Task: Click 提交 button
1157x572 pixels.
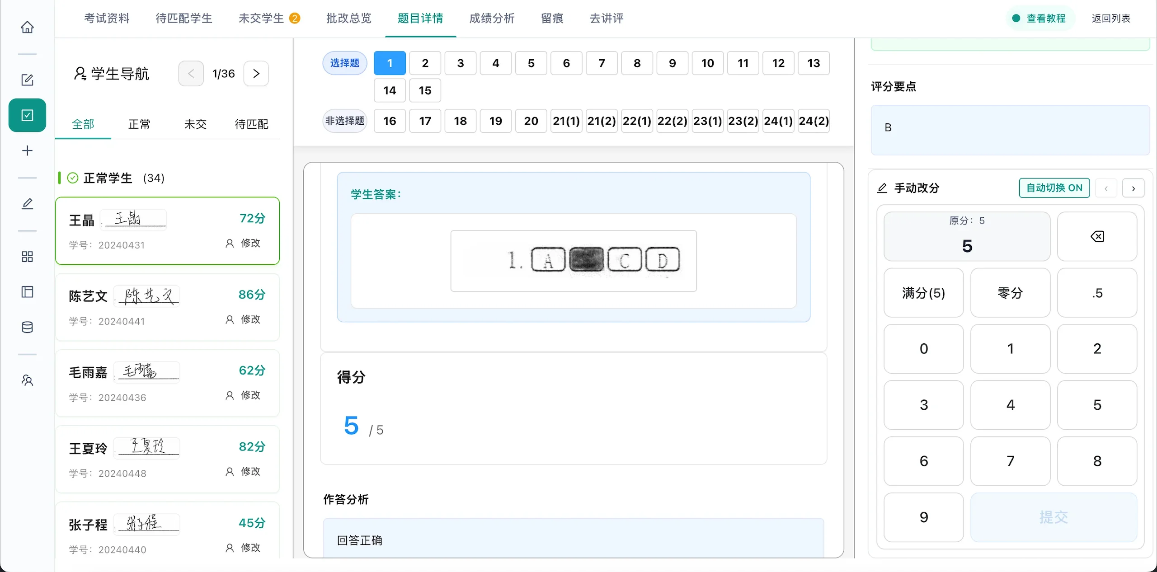Action: (1054, 517)
